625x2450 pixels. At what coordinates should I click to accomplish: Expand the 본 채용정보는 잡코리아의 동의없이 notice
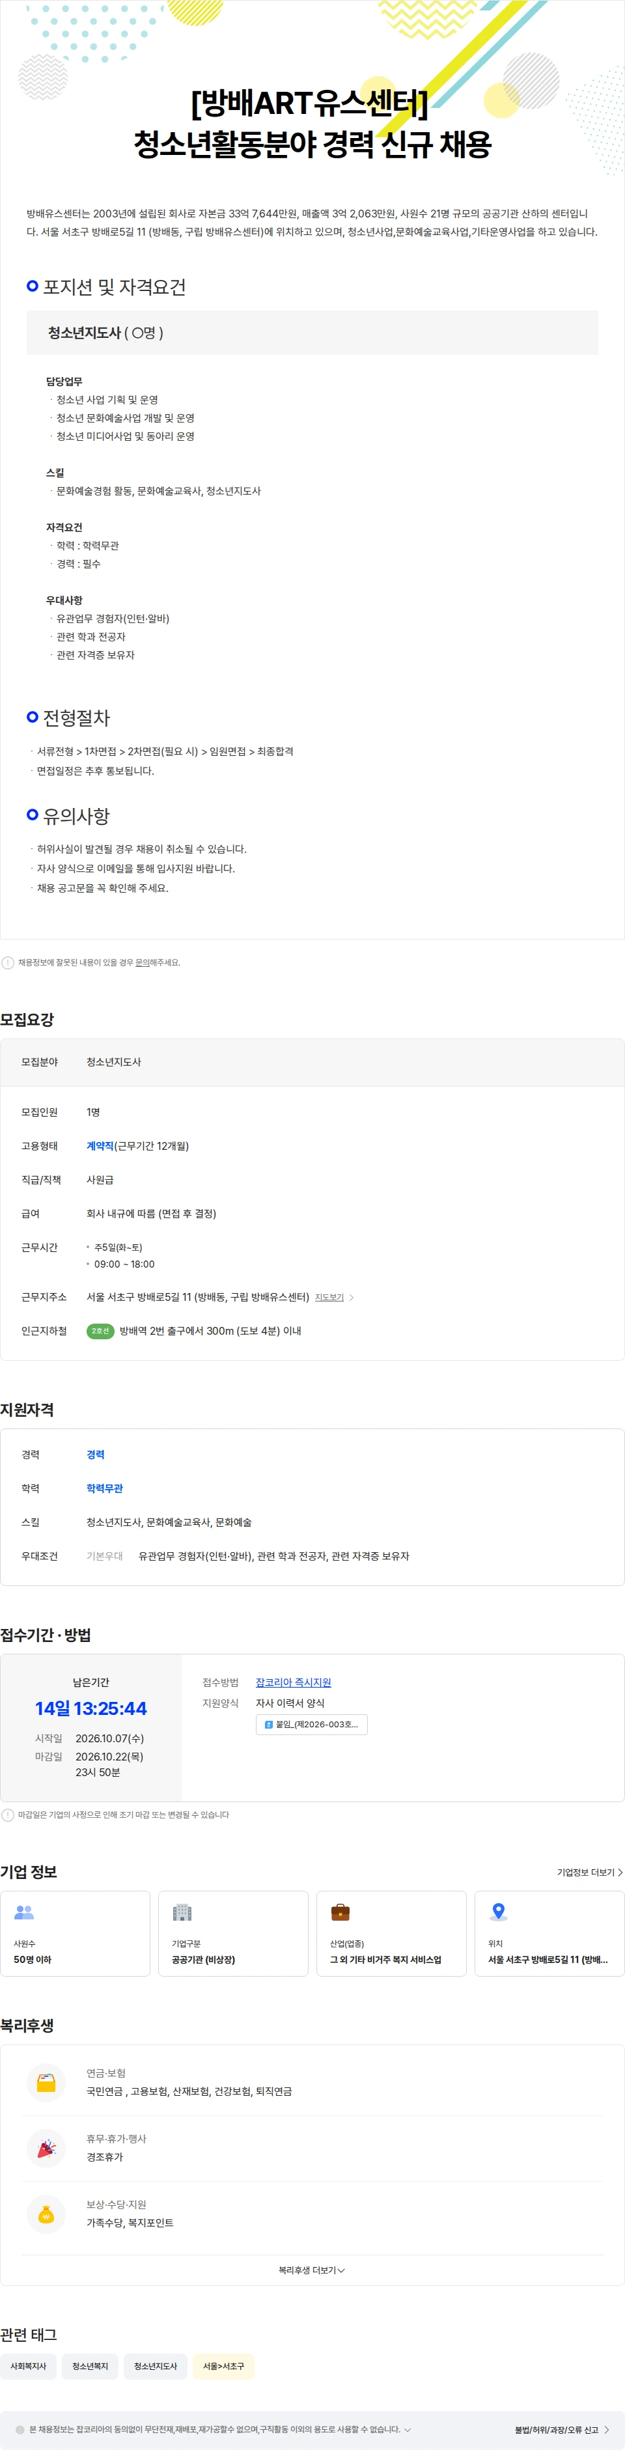pyautogui.click(x=408, y=2429)
